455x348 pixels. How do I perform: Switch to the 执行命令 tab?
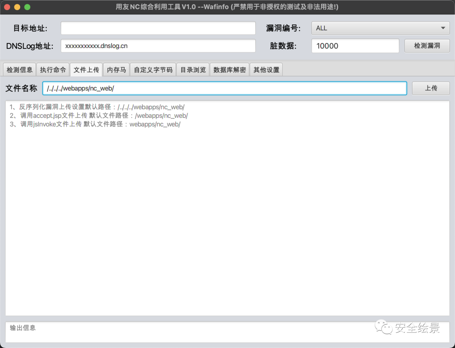[53, 70]
